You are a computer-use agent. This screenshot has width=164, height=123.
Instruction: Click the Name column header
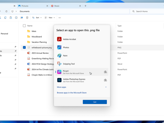pos(30,26)
